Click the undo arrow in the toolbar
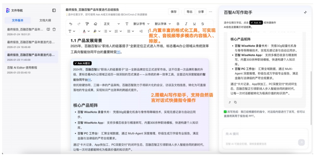Screen dimensions: 316x156 pyautogui.click(x=70, y=24)
